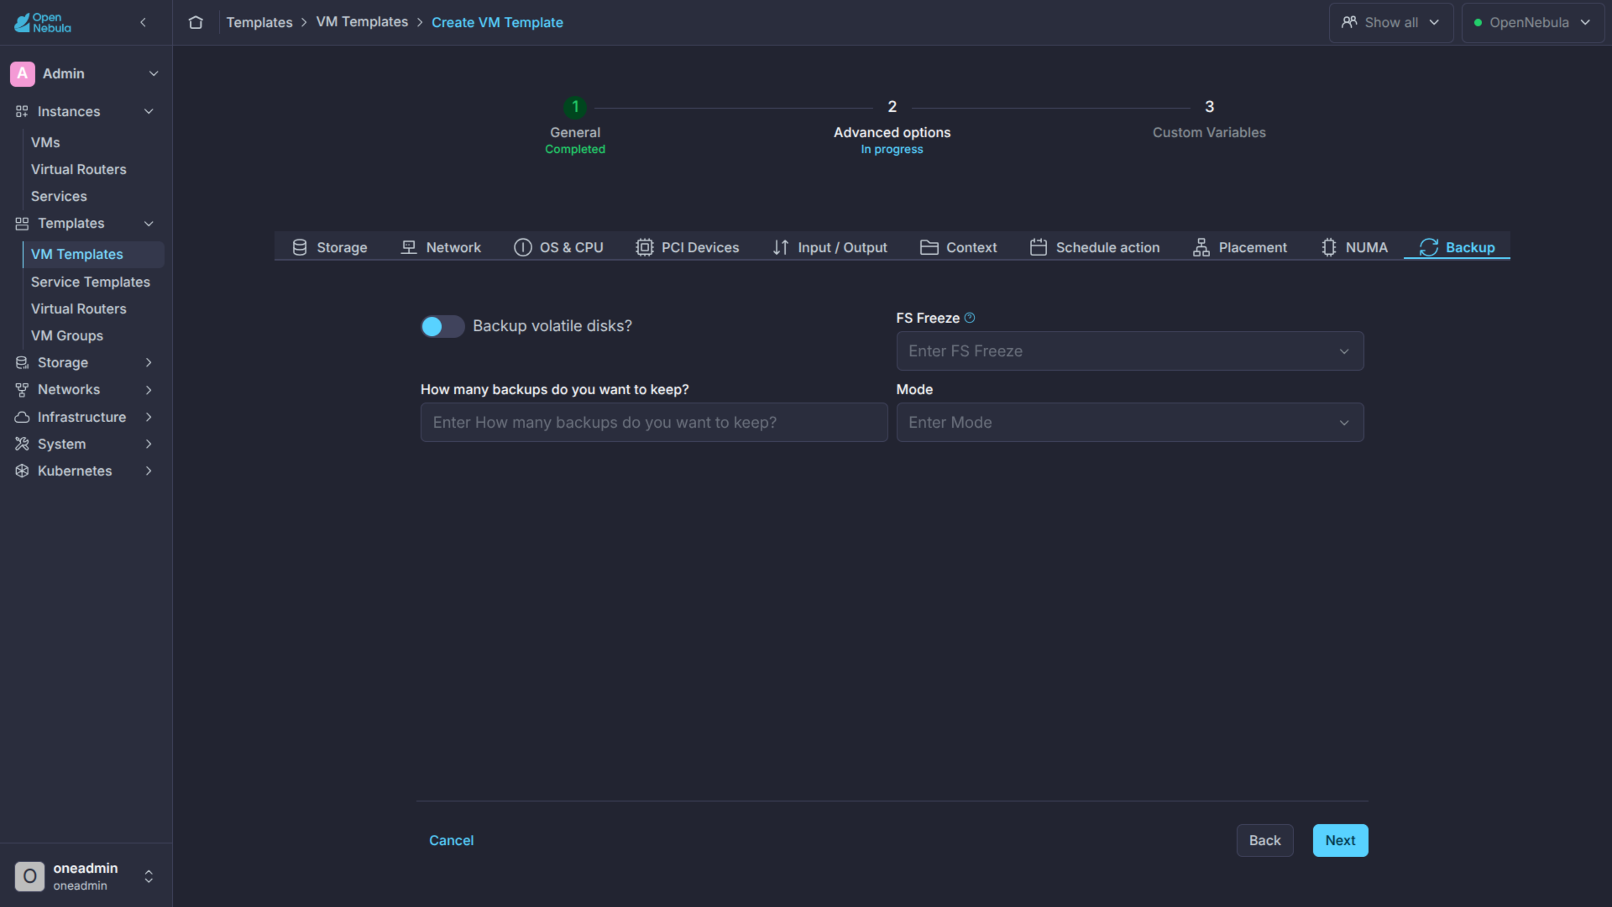Screen dimensions: 1612x907
Task: Open Templates breadcrumb link
Action: pyautogui.click(x=259, y=22)
